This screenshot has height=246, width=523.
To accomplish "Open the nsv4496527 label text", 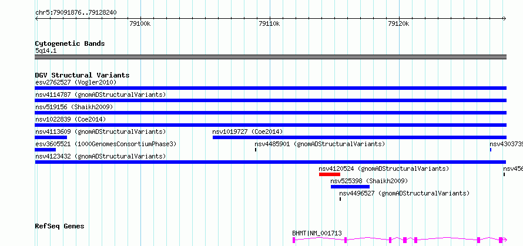I will click(x=404, y=193).
